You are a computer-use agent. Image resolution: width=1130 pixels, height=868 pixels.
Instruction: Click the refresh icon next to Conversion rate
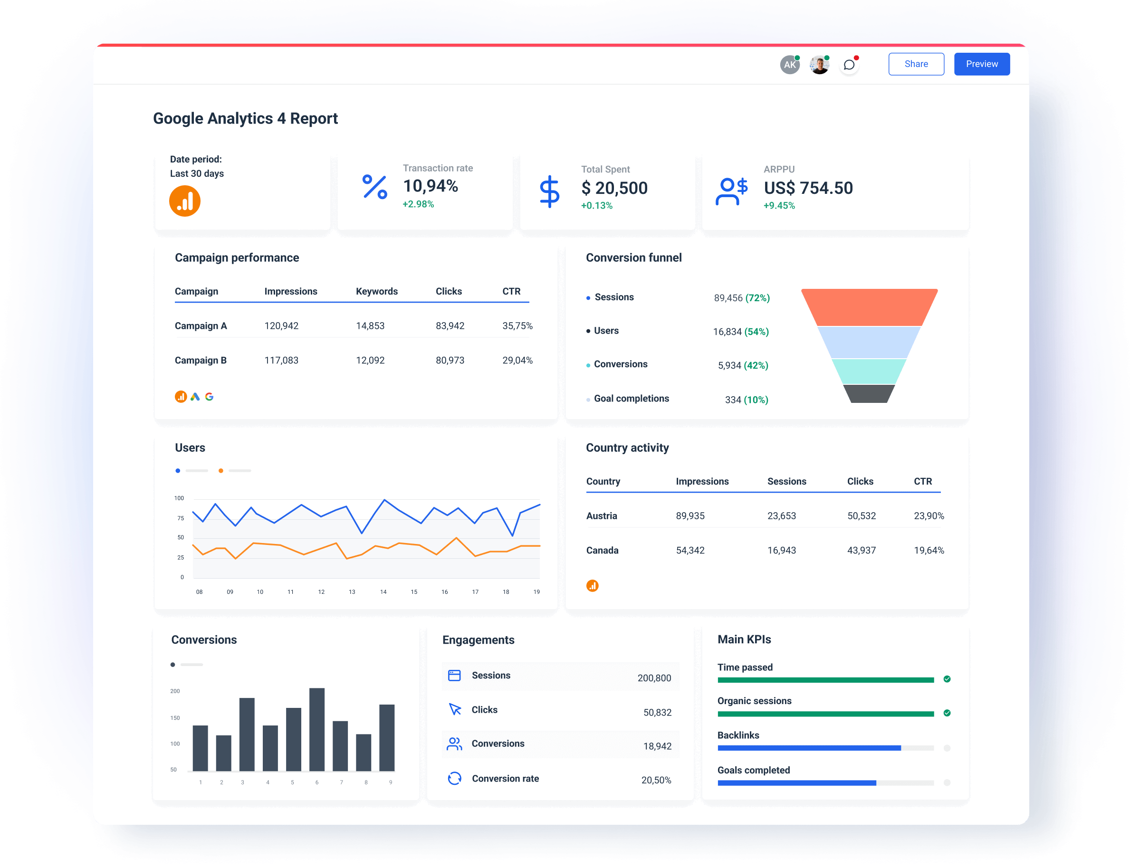454,778
